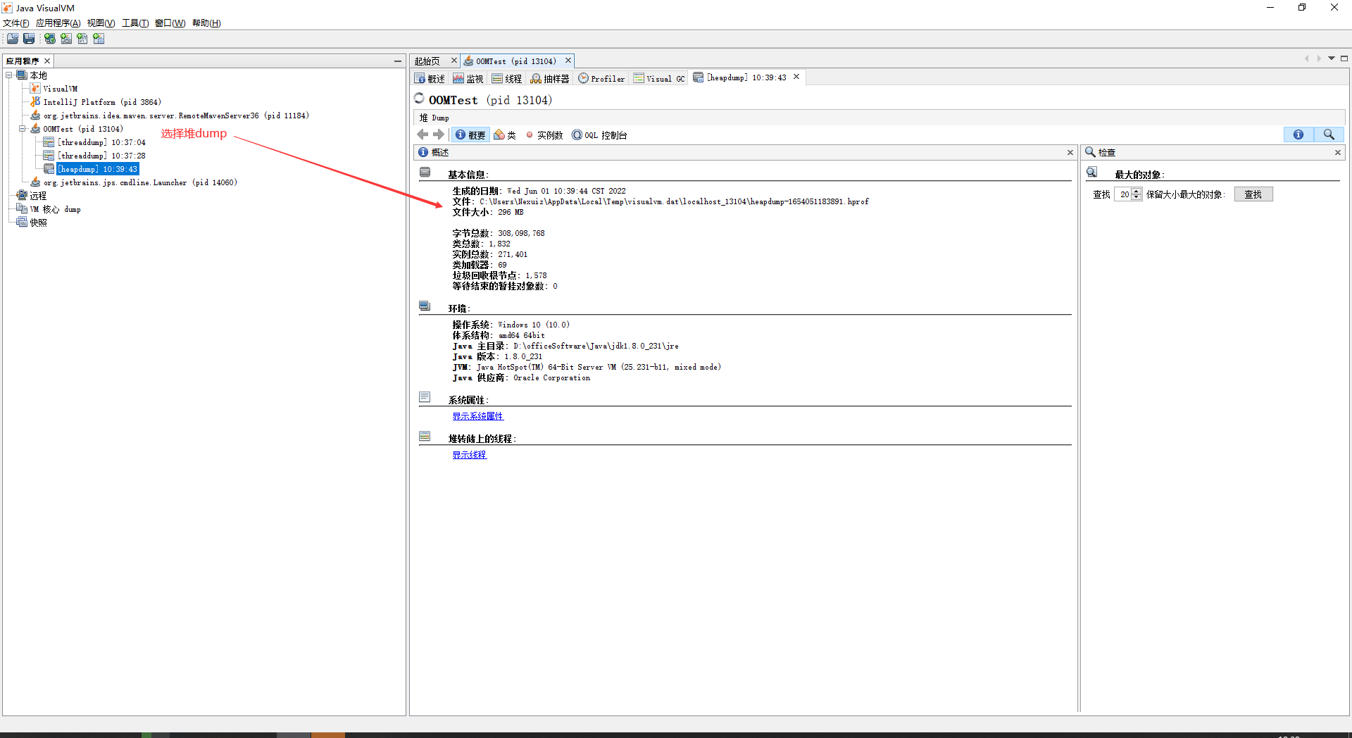The height and width of the screenshot is (738, 1352).
Task: Switch to the 监视 monitor tab
Action: pos(468,78)
